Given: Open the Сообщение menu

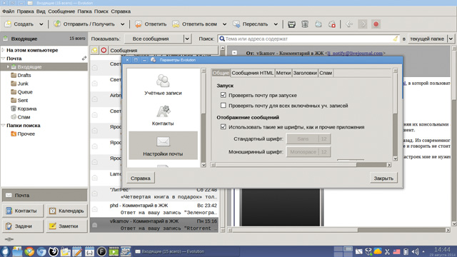Looking at the screenshot, I should (61, 11).
